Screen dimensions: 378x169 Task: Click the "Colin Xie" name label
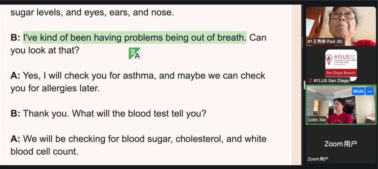point(317,120)
